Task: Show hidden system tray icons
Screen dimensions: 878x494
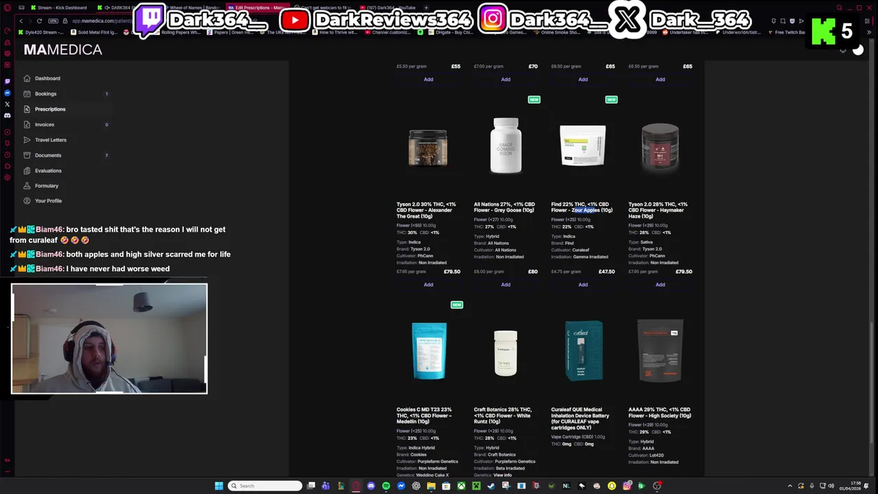Action: (x=790, y=486)
